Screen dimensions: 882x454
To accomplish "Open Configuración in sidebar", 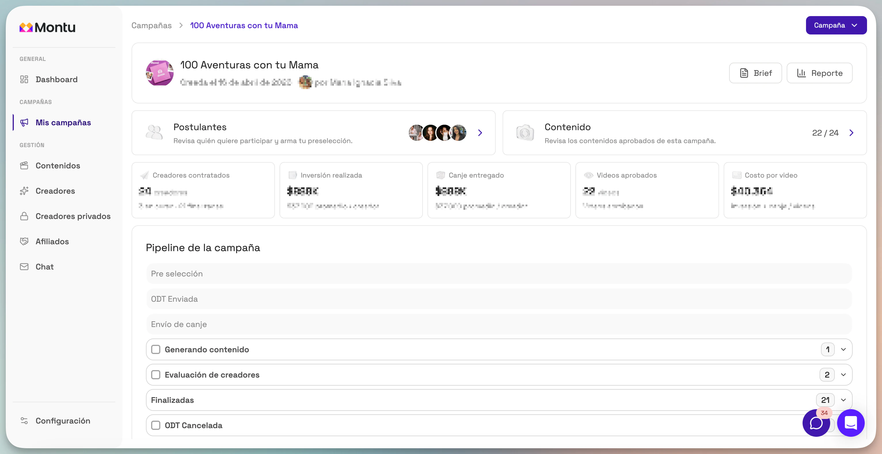I will click(63, 420).
